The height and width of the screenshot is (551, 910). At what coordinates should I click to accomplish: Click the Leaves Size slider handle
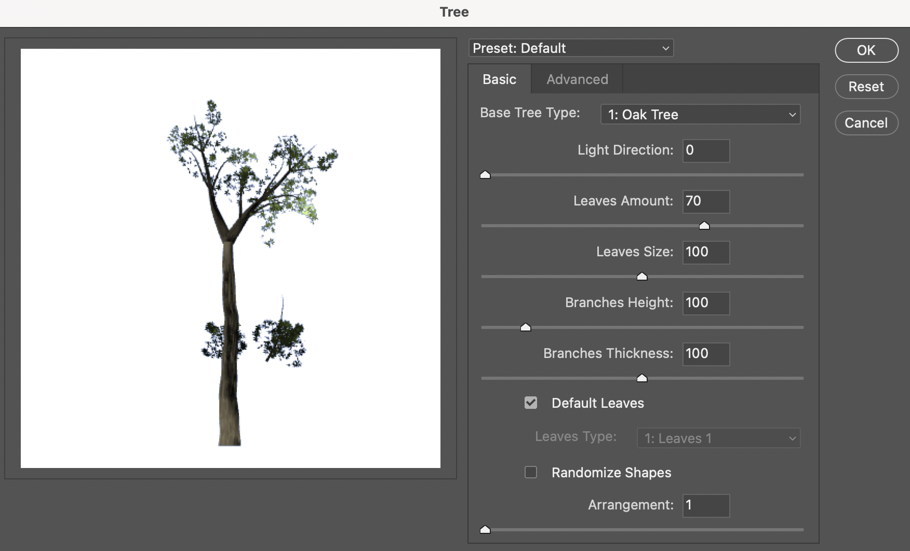point(641,277)
